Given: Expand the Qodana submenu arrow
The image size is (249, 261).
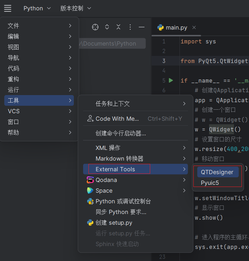Looking at the screenshot, I should point(184,180).
